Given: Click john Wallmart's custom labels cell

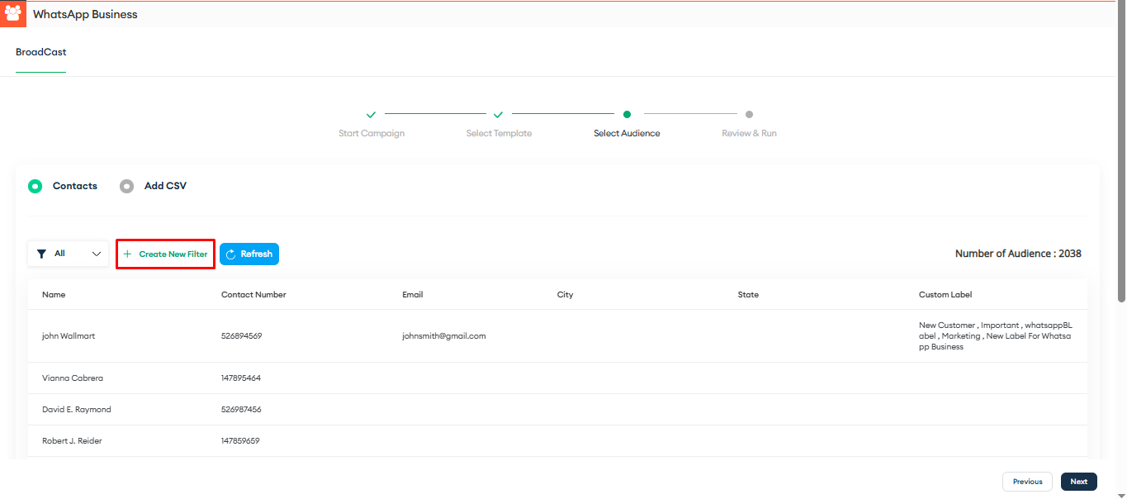Looking at the screenshot, I should coord(996,336).
